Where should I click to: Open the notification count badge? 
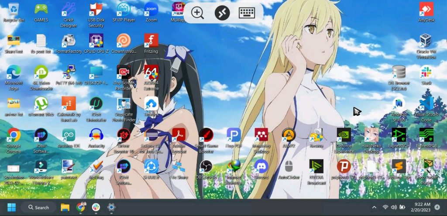pos(437,207)
